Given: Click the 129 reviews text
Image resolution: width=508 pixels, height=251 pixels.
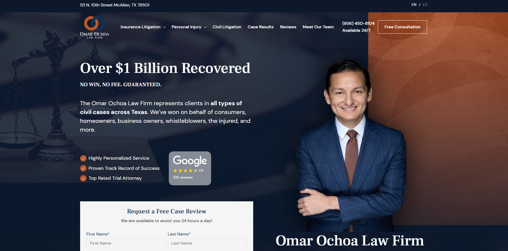Looking at the screenshot, I should pyautogui.click(x=183, y=178).
